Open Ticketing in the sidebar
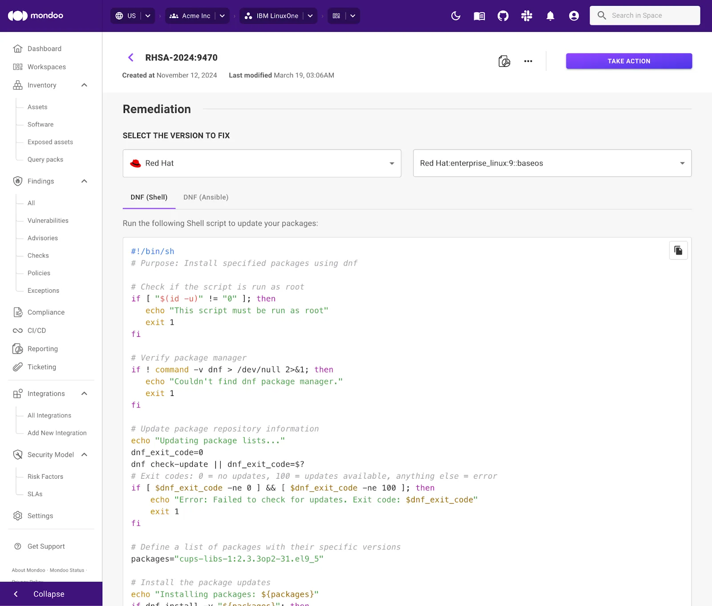 click(42, 367)
